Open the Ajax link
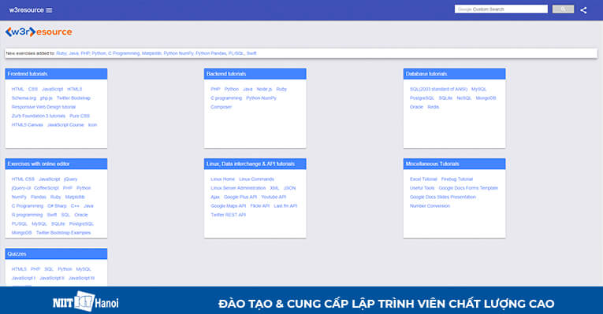The image size is (603, 314). tap(215, 197)
